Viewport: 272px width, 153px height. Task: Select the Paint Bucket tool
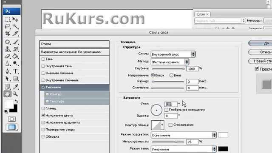tap(15, 56)
